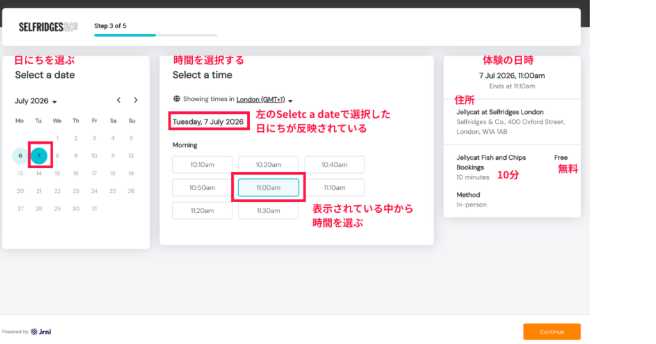
Task: Select the 10:20am time slot
Action: pyautogui.click(x=268, y=164)
